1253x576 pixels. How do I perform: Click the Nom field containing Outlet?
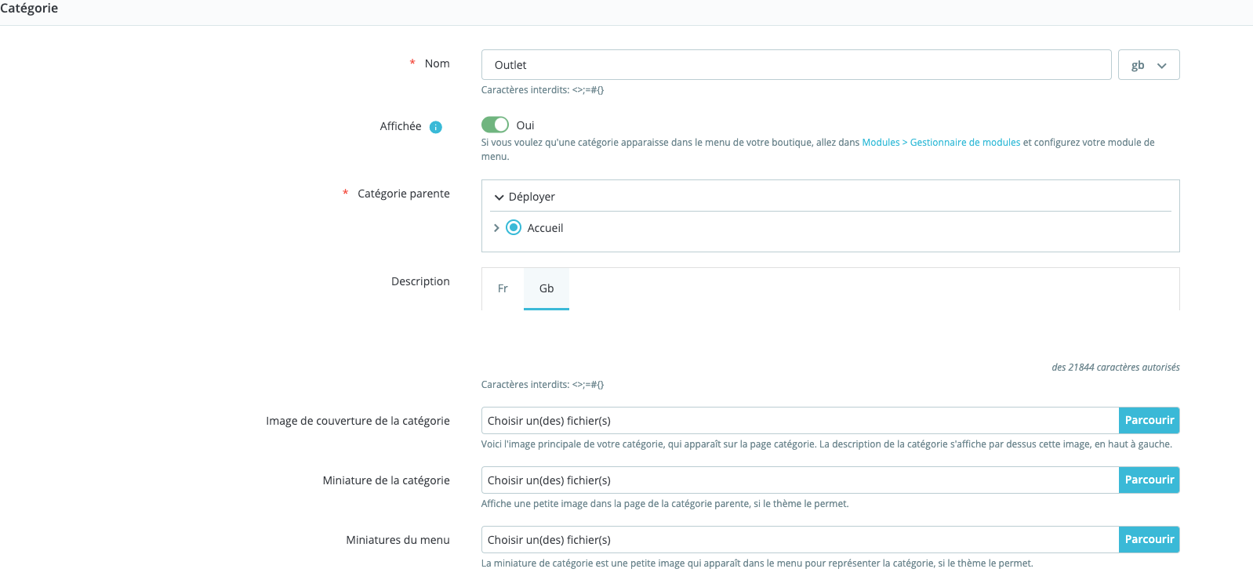coord(796,65)
